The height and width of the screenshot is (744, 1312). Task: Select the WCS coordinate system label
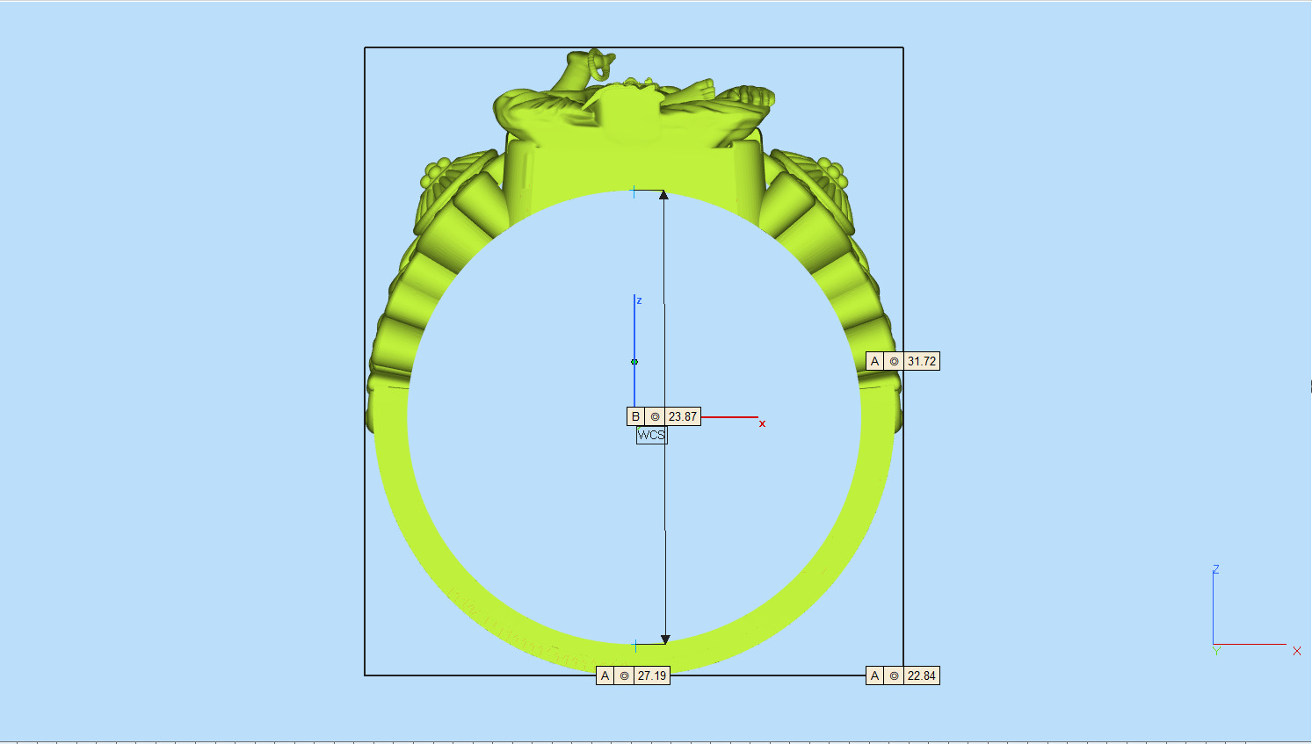click(x=651, y=435)
